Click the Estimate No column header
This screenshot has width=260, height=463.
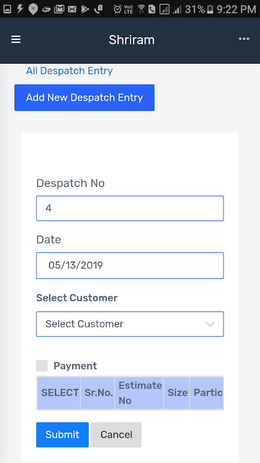coord(139,393)
